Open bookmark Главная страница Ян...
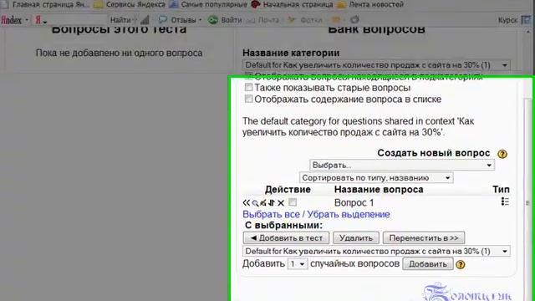 point(45,4)
